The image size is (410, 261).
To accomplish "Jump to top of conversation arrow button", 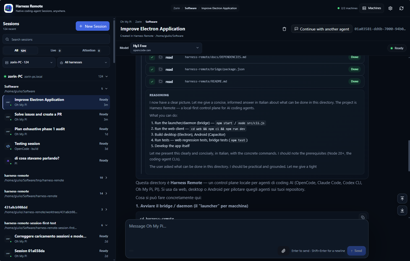I will click(x=402, y=199).
